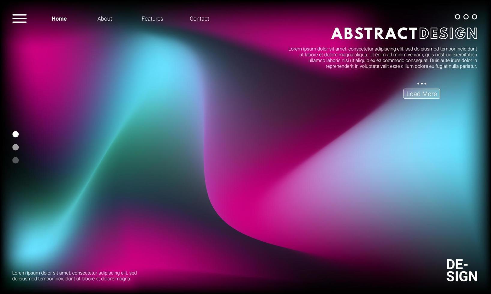
Task: Click the three-dot ellipsis above Load More
Action: coord(422,84)
